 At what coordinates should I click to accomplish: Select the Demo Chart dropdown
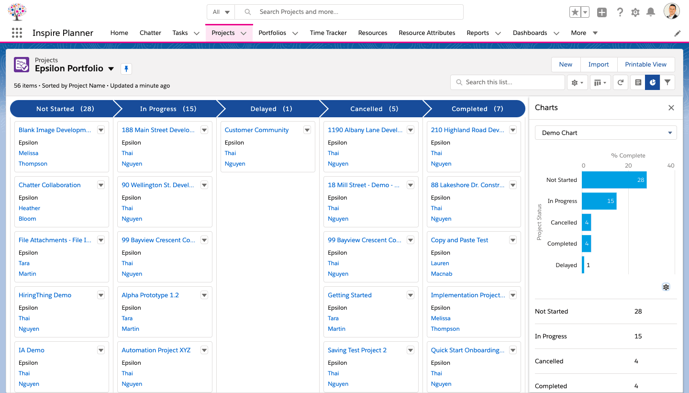coord(606,133)
